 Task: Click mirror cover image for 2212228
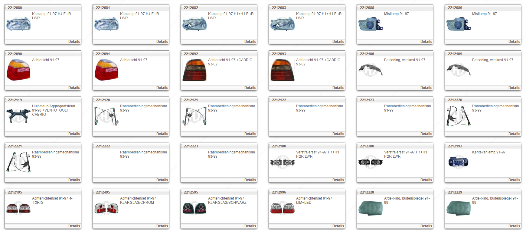click(370, 208)
